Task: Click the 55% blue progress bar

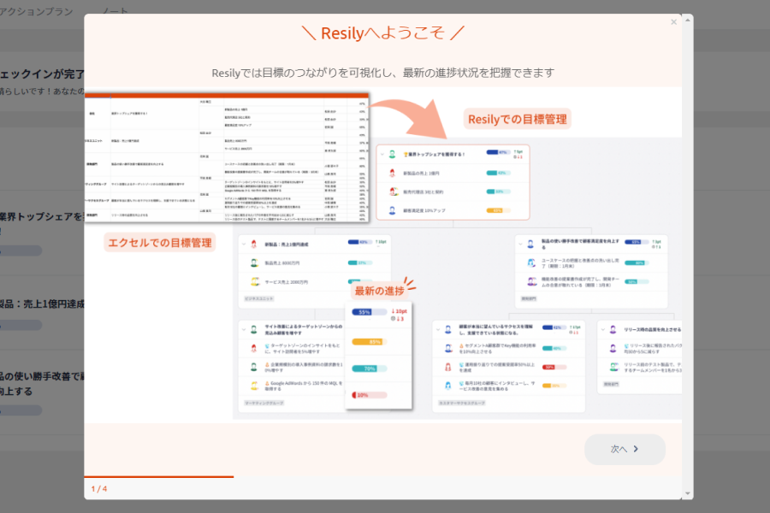Action: coord(370,312)
